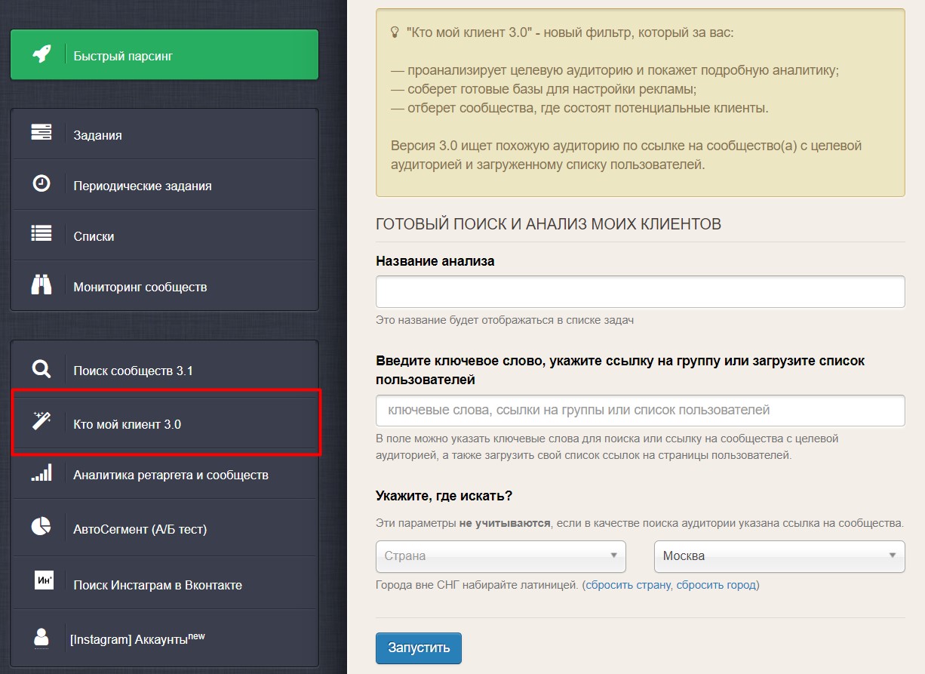Select the АвтоСегмент (А/Б тест) menu item
Image resolution: width=925 pixels, height=674 pixels.
pyautogui.click(x=140, y=529)
